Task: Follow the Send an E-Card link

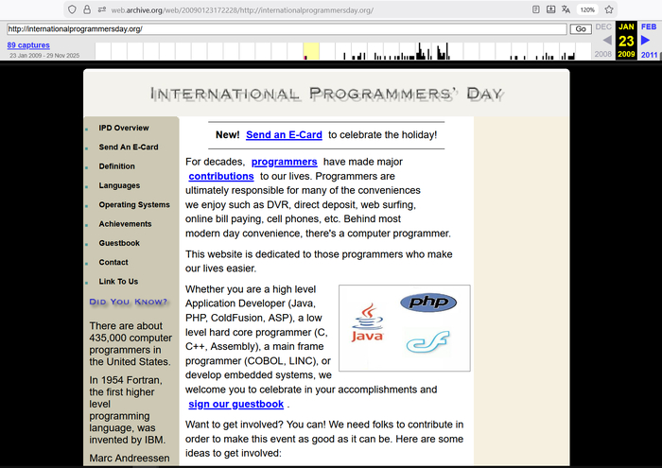Action: tap(284, 135)
